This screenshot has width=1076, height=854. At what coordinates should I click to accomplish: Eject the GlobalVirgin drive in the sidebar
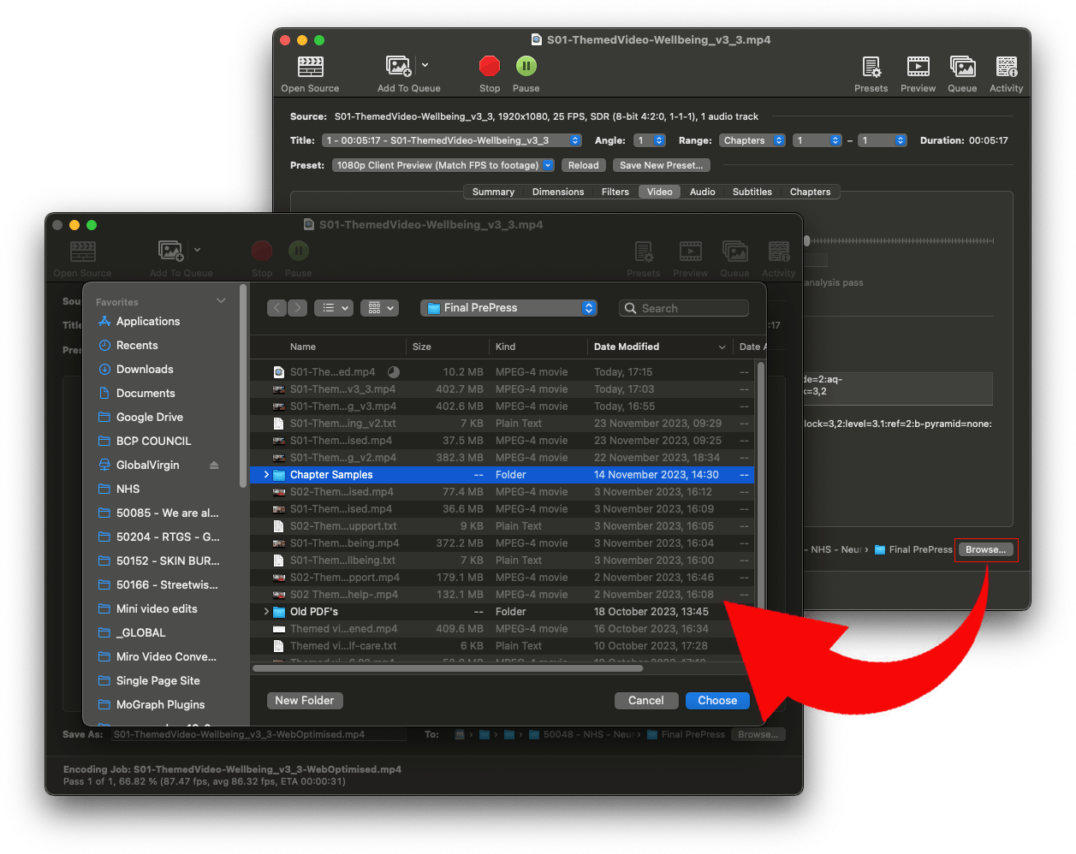tap(214, 466)
